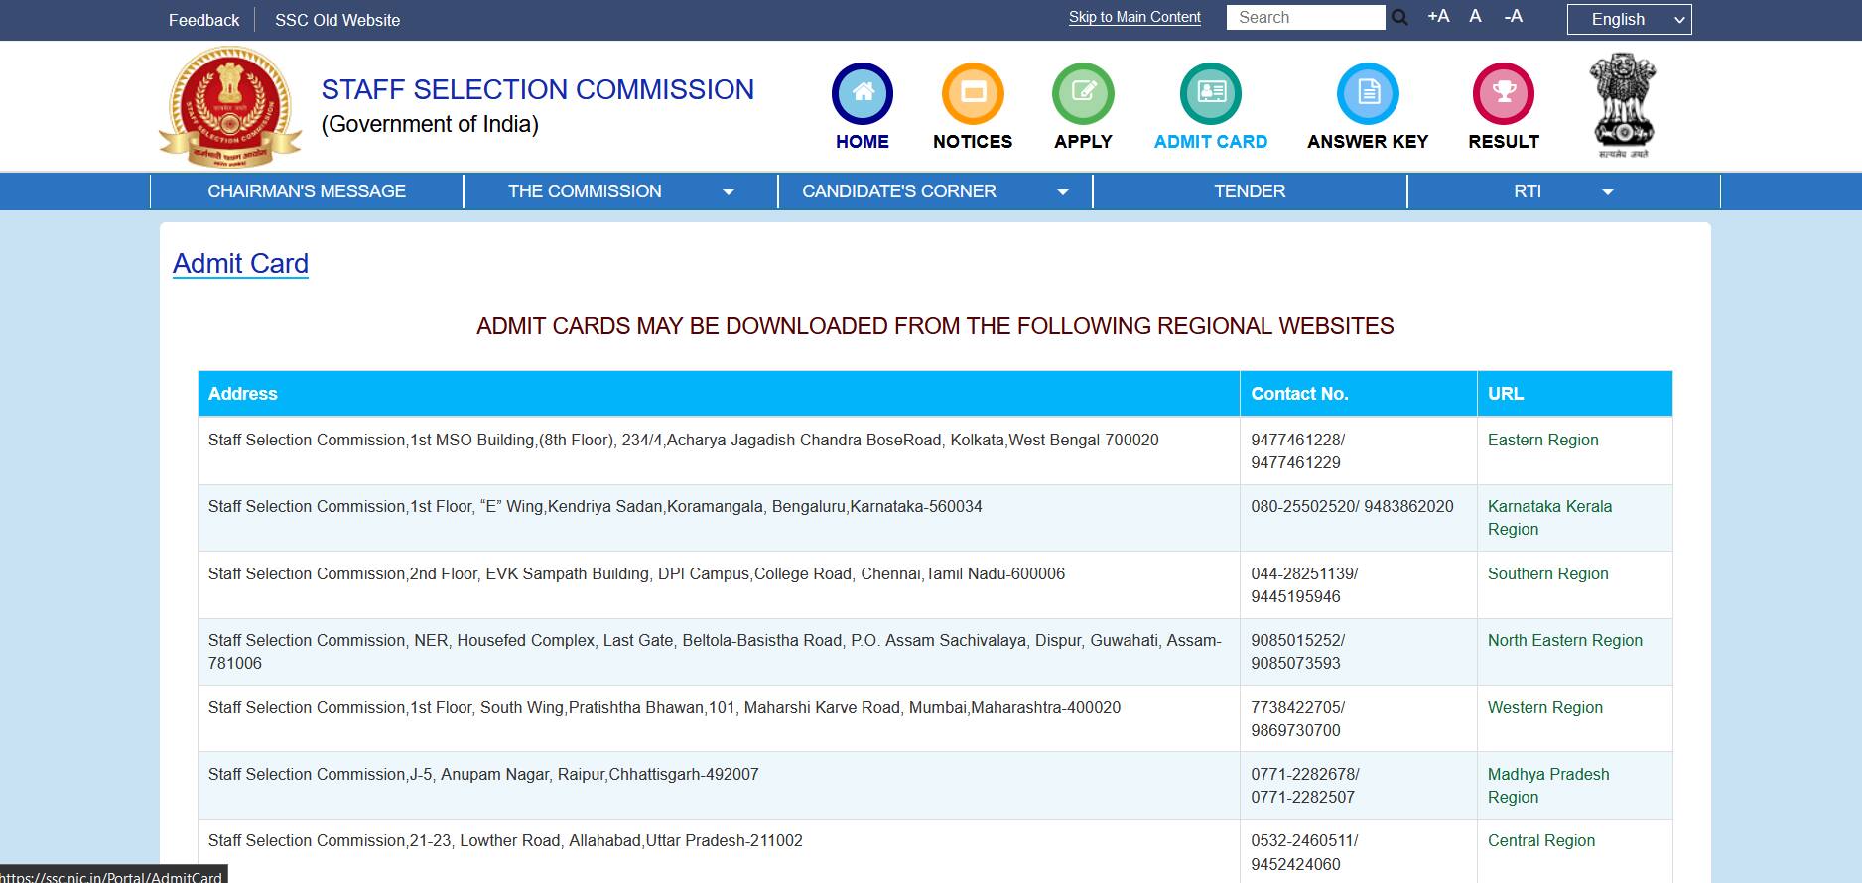1862x883 pixels.
Task: Expand The Commission menu arrow
Action: pyautogui.click(x=729, y=192)
